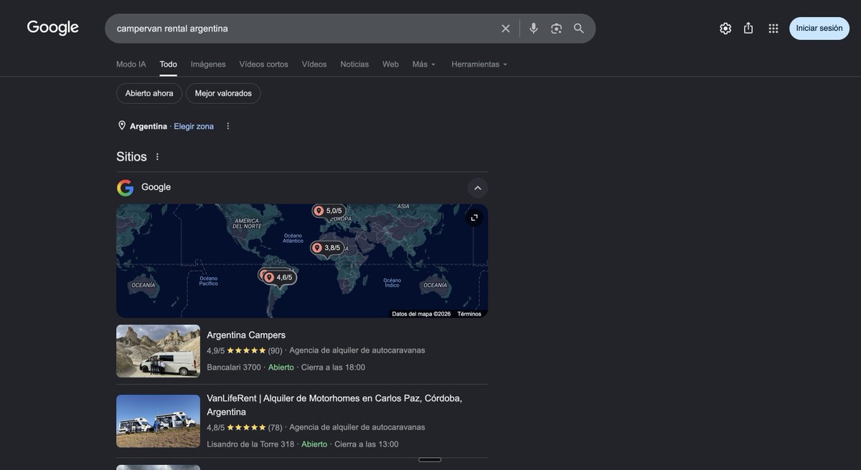
Task: Switch to Modo IA tab
Action: coord(131,64)
